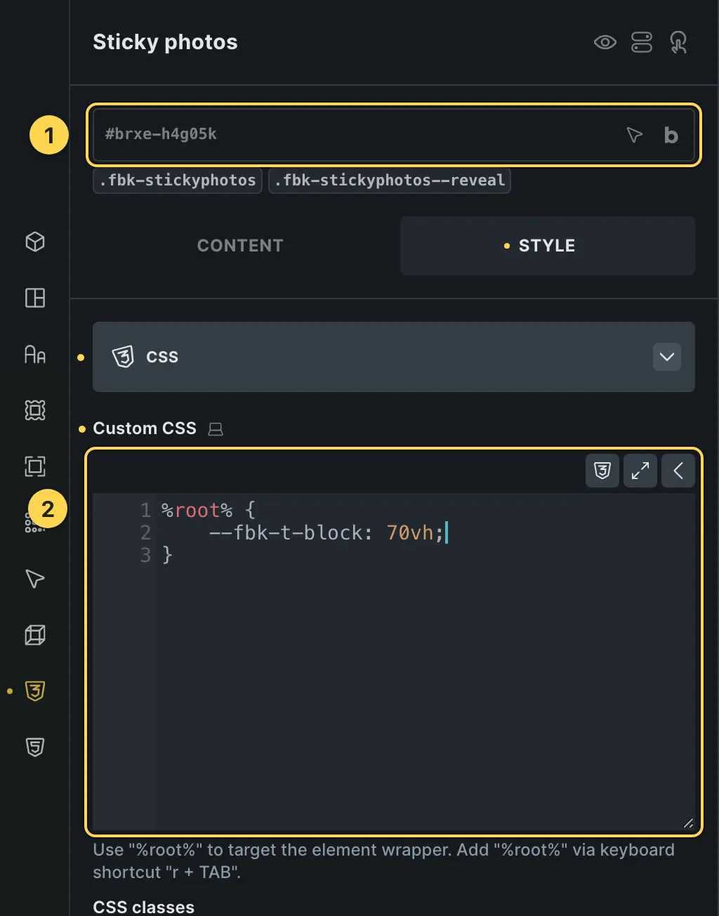This screenshot has width=719, height=916.
Task: Expand the code editor with arrows icon
Action: (640, 471)
